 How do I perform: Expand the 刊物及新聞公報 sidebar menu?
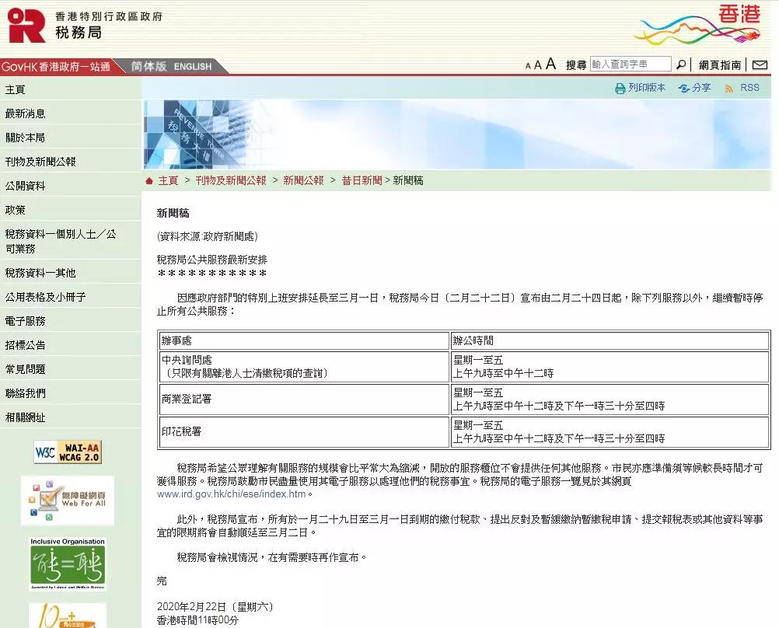40,162
